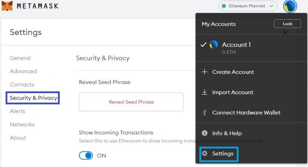Click the Settings gear icon
308x167 pixels.
[x=205, y=154]
